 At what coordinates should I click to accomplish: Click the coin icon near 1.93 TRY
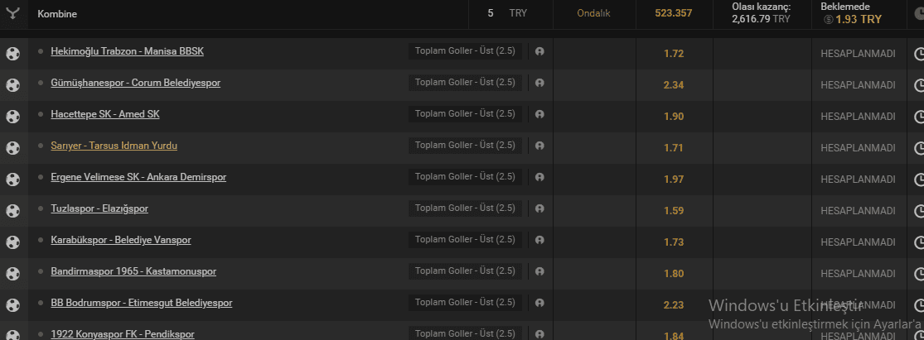830,19
